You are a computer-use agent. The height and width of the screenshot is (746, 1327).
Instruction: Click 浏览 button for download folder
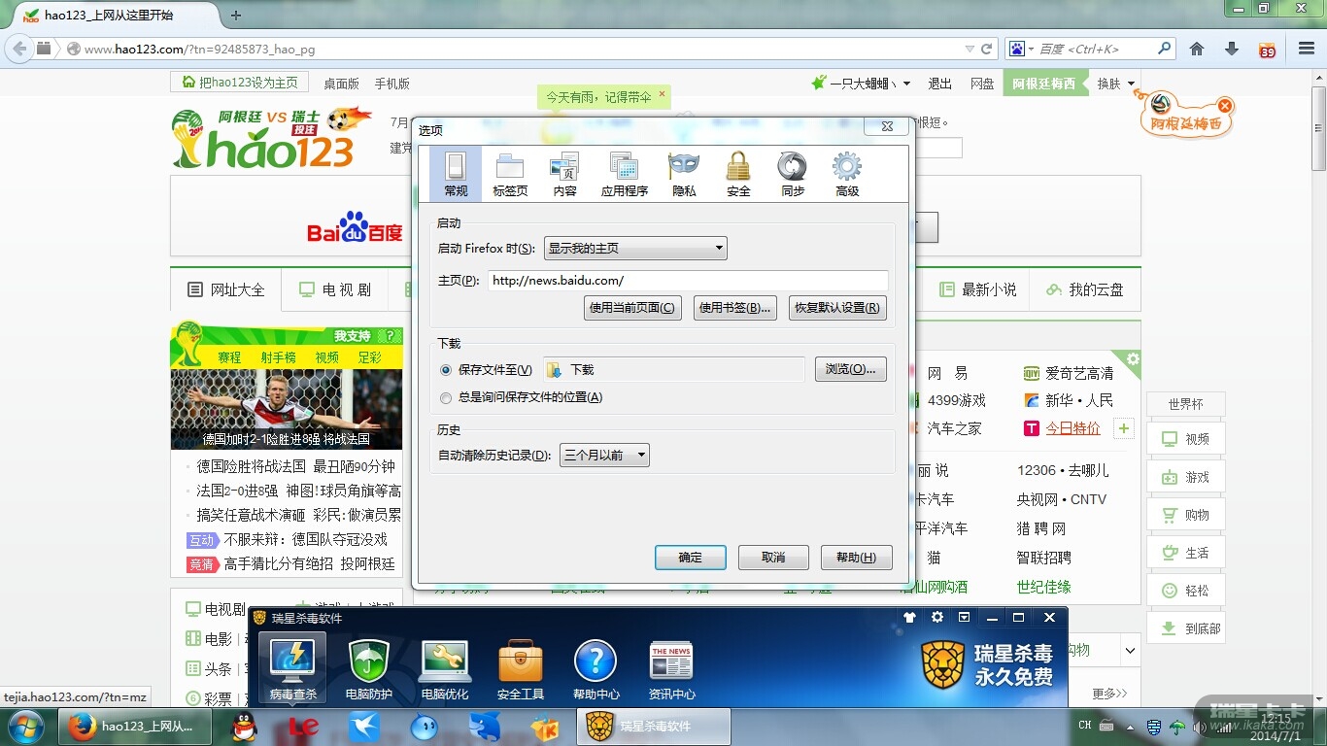pos(850,369)
